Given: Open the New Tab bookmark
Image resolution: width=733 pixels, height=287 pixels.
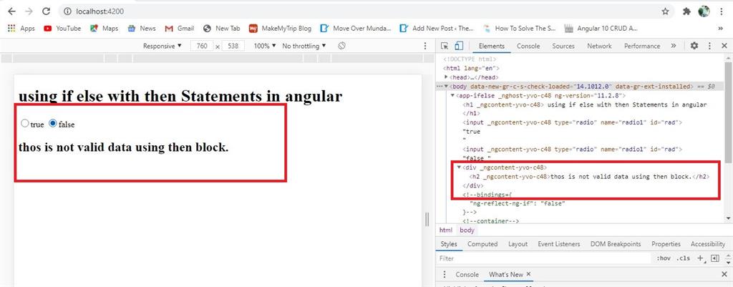Looking at the screenshot, I should pos(222,29).
